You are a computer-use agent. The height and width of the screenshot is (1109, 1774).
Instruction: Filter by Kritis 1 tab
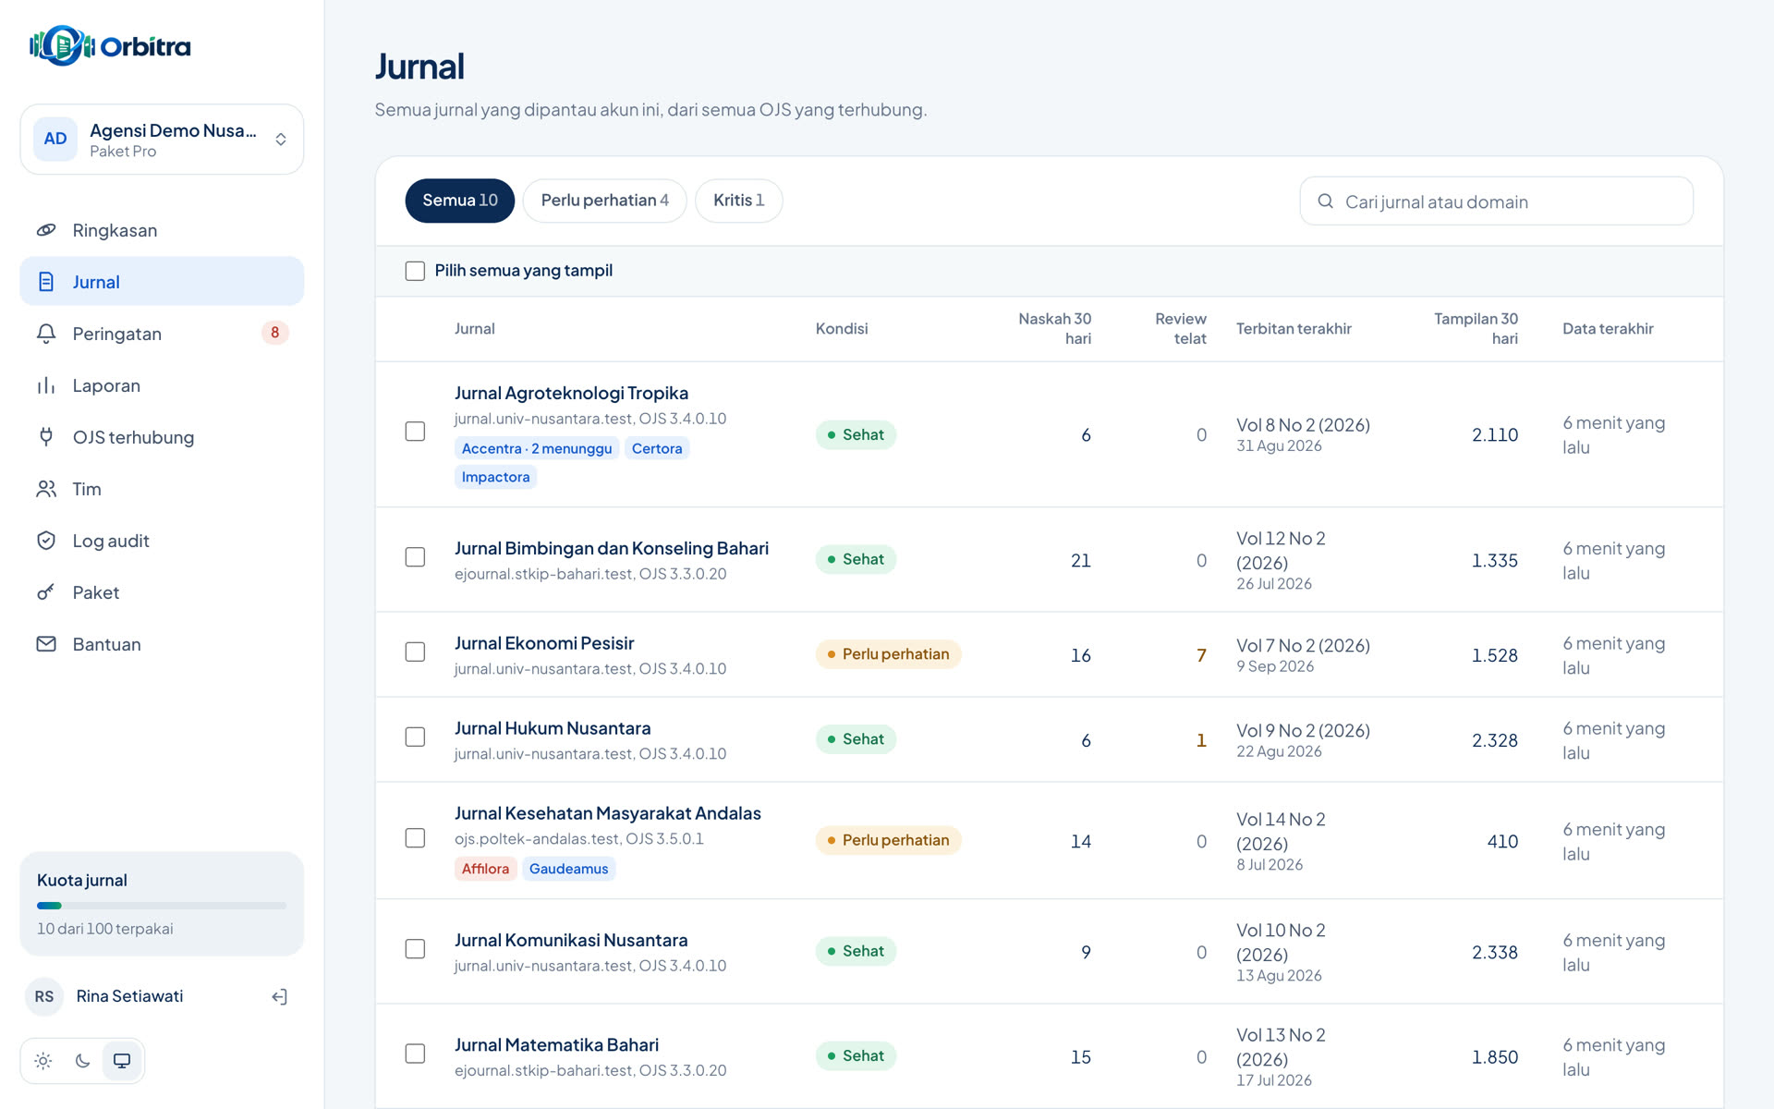[738, 201]
